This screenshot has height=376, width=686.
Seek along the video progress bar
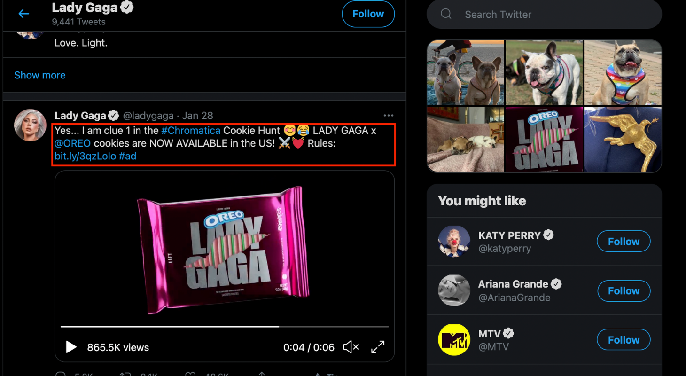click(225, 326)
